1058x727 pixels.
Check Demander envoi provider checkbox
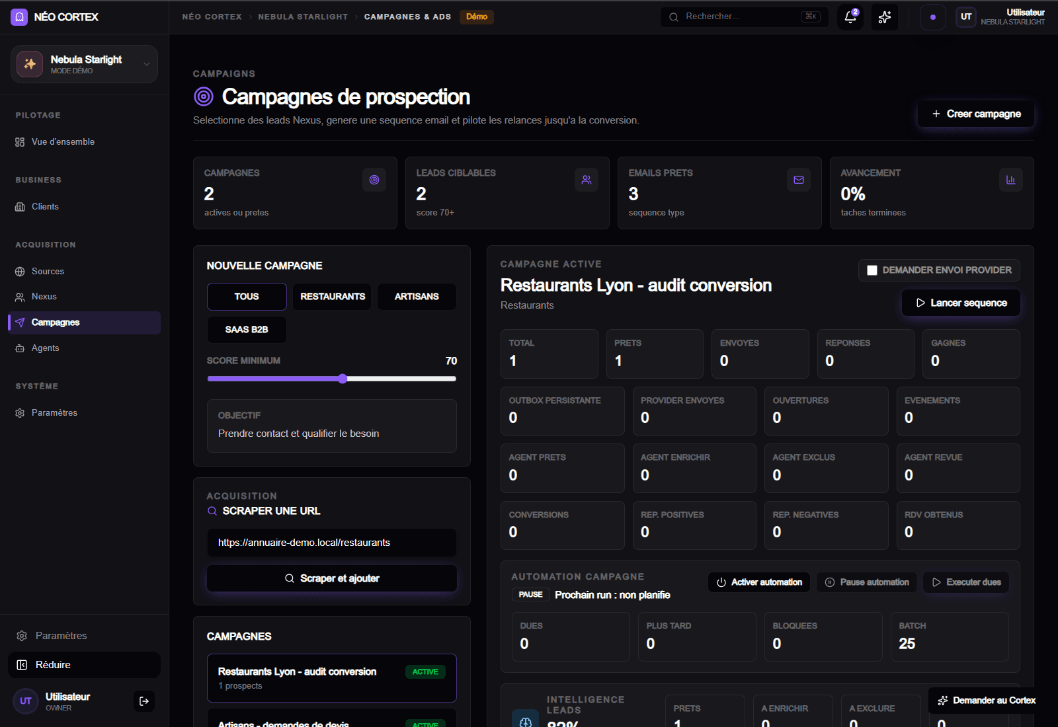pos(872,270)
